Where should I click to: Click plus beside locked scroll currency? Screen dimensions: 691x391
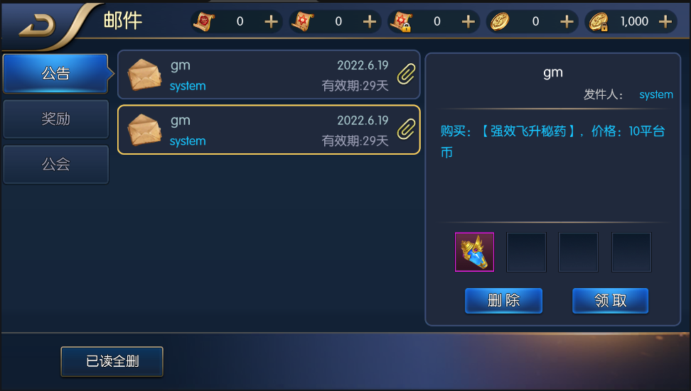tap(468, 21)
